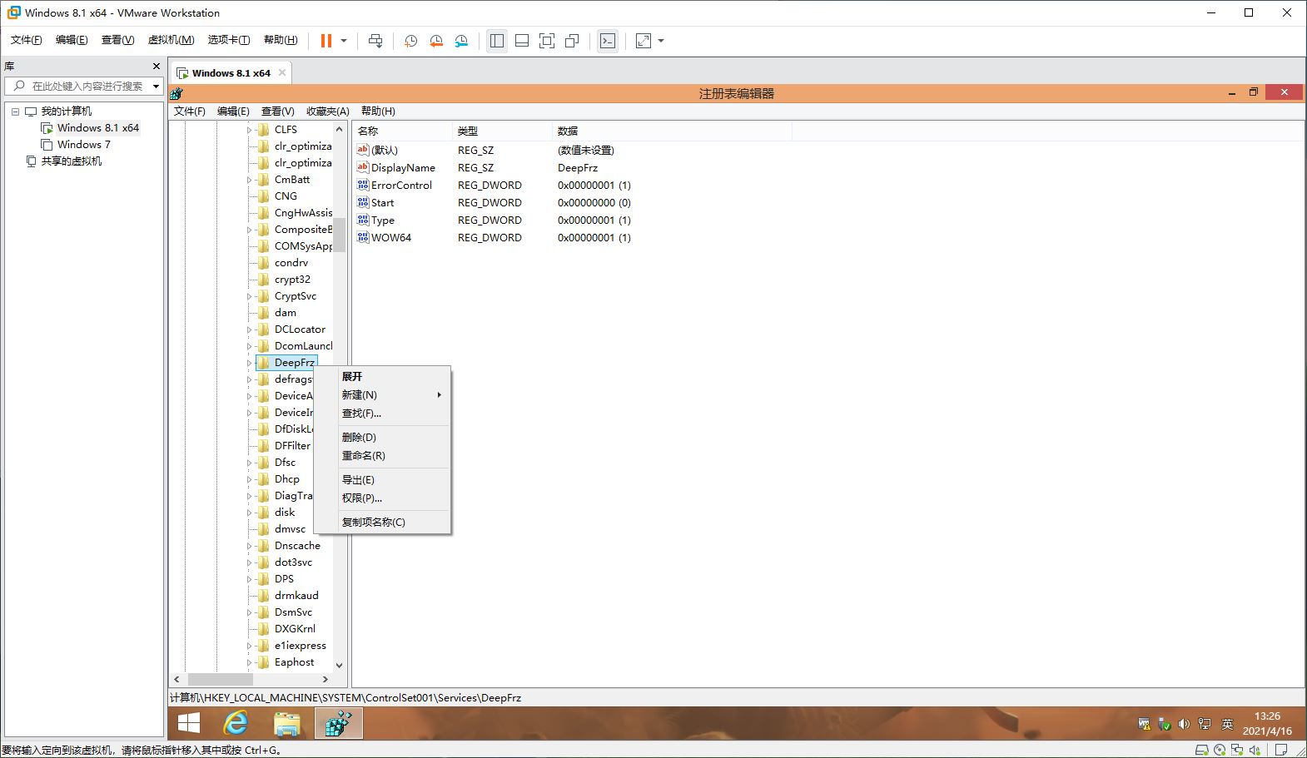Select the CNG registry key folder
The image size is (1307, 758).
point(286,196)
